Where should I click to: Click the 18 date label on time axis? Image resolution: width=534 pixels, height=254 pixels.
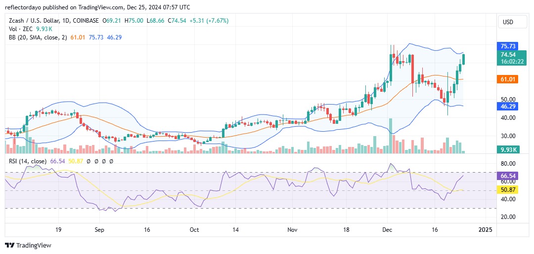click(347, 230)
